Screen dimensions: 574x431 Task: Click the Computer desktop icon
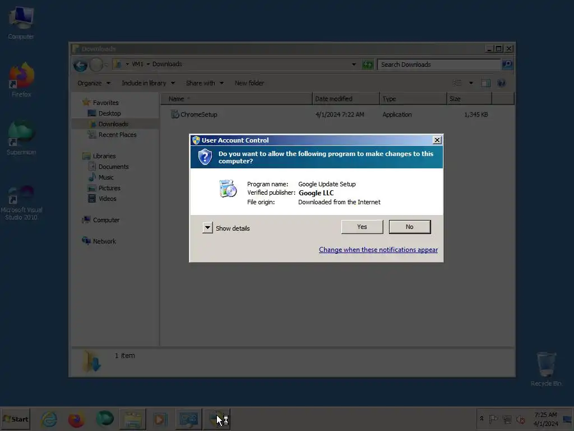coord(21,23)
